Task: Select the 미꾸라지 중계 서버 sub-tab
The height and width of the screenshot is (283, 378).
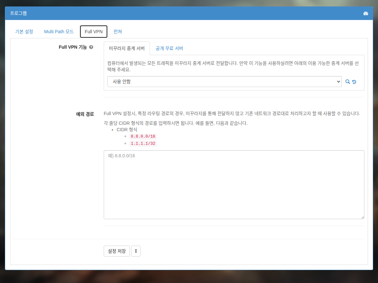Action: coord(127,48)
